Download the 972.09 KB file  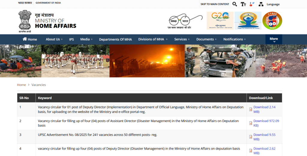coord(266,123)
